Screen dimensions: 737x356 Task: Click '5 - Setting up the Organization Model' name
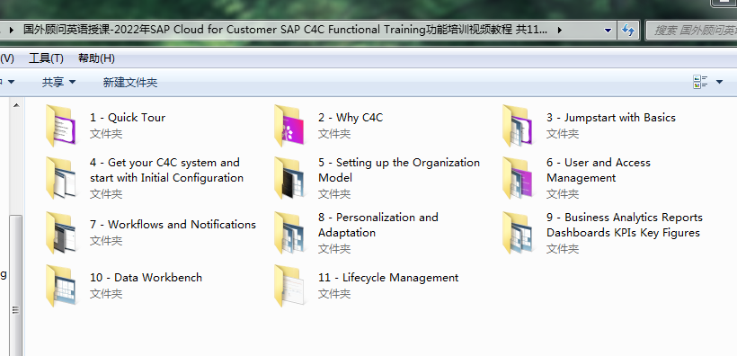[398, 170]
